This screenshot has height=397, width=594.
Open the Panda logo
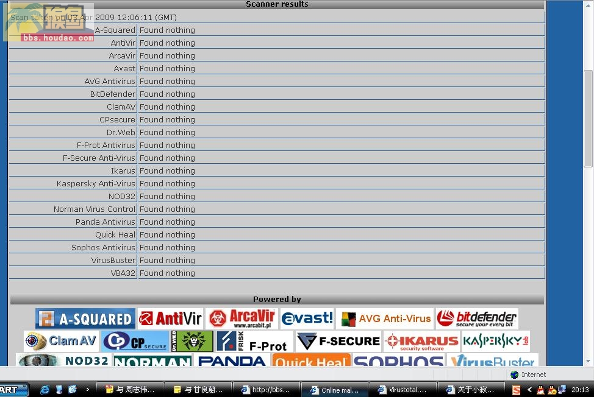[232, 360]
